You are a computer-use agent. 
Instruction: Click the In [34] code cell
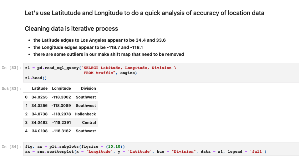coord(161,149)
